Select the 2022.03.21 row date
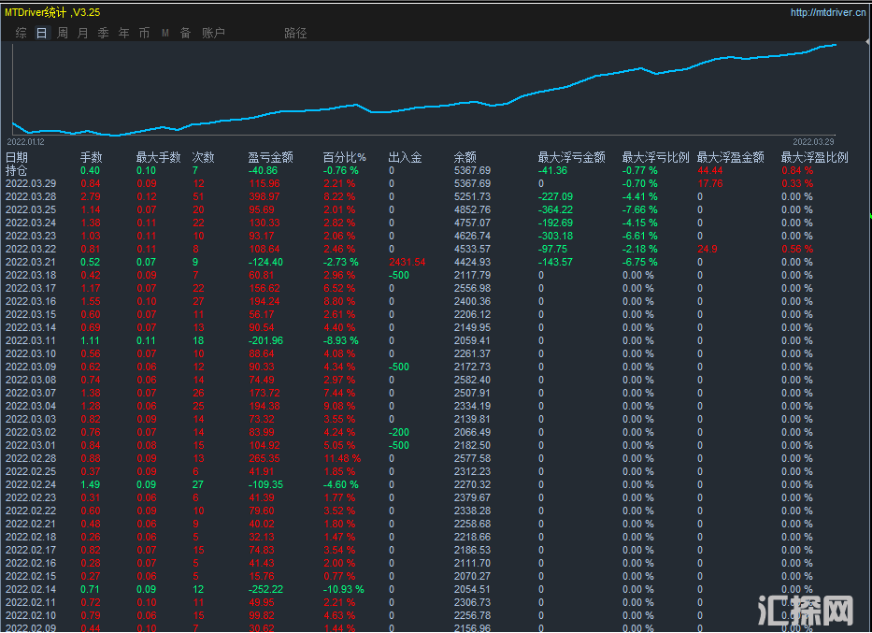Screen dimensions: 872x633 tap(31, 262)
